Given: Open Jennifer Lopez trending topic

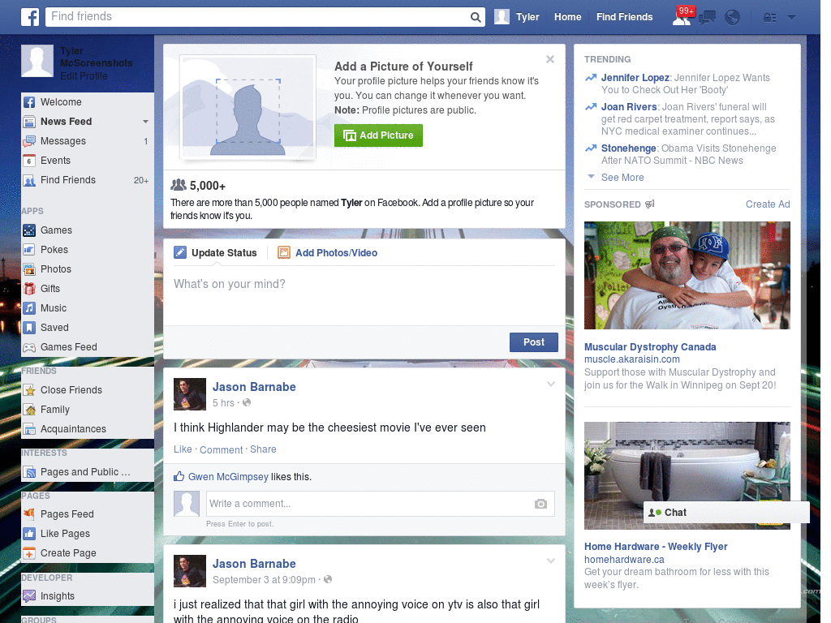Looking at the screenshot, I should click(x=635, y=78).
